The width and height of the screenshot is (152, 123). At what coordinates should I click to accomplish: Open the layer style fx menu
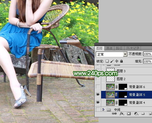coord(122,114)
